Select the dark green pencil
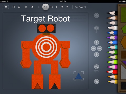This screenshot has width=126, height=94. point(112,52)
